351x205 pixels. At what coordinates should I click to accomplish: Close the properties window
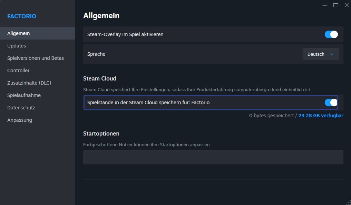(x=347, y=6)
